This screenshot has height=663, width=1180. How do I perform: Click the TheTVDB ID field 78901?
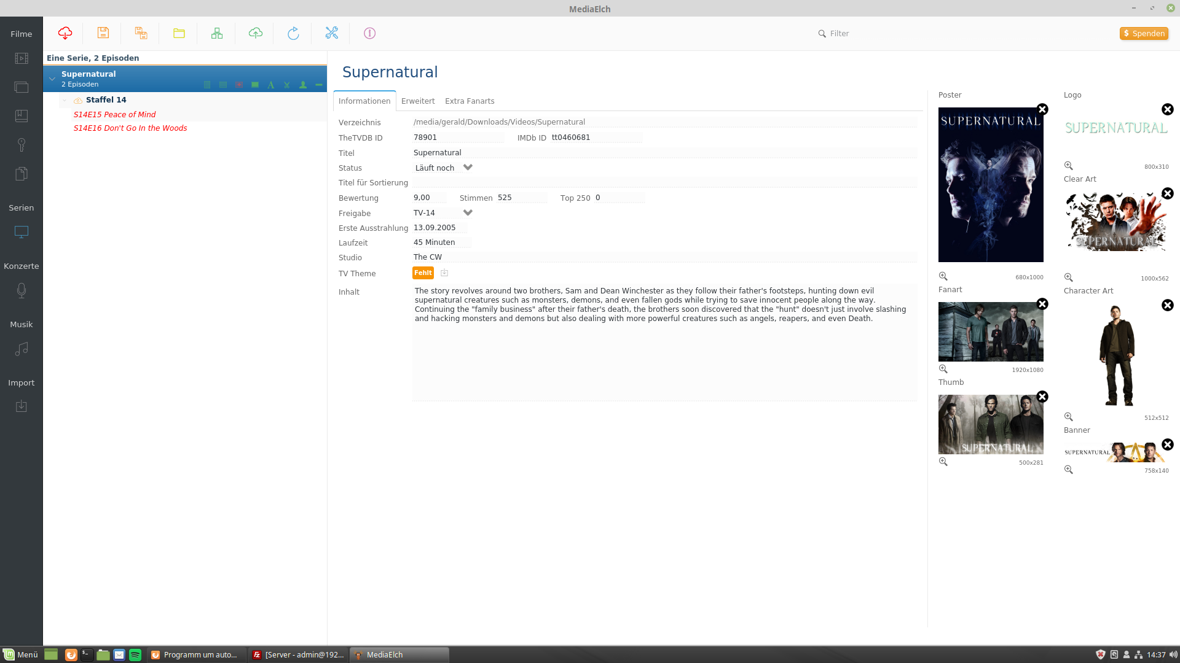tap(458, 138)
